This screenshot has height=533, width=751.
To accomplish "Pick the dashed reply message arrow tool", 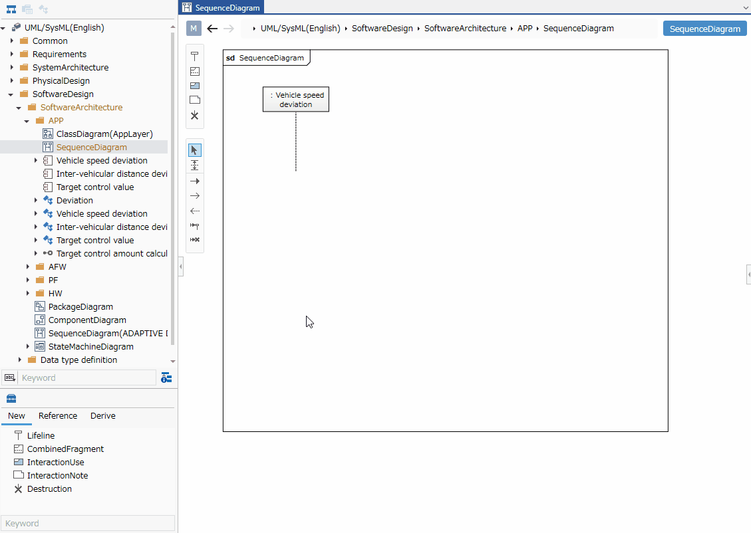I will click(194, 211).
